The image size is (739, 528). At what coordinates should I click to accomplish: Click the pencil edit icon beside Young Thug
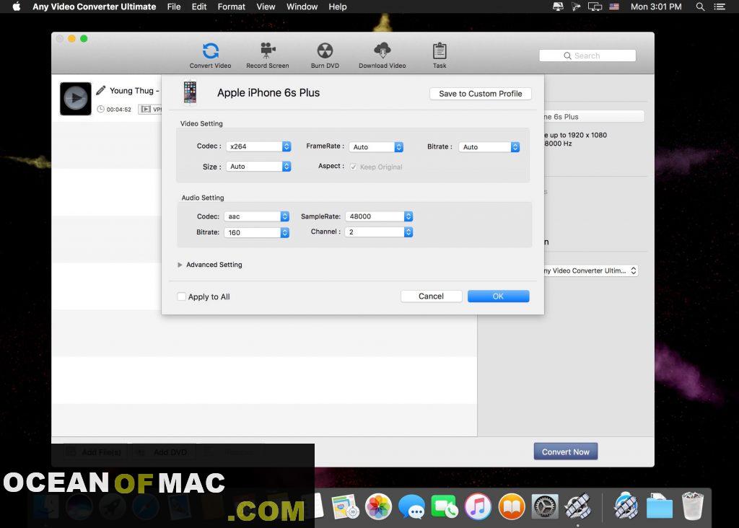(100, 90)
